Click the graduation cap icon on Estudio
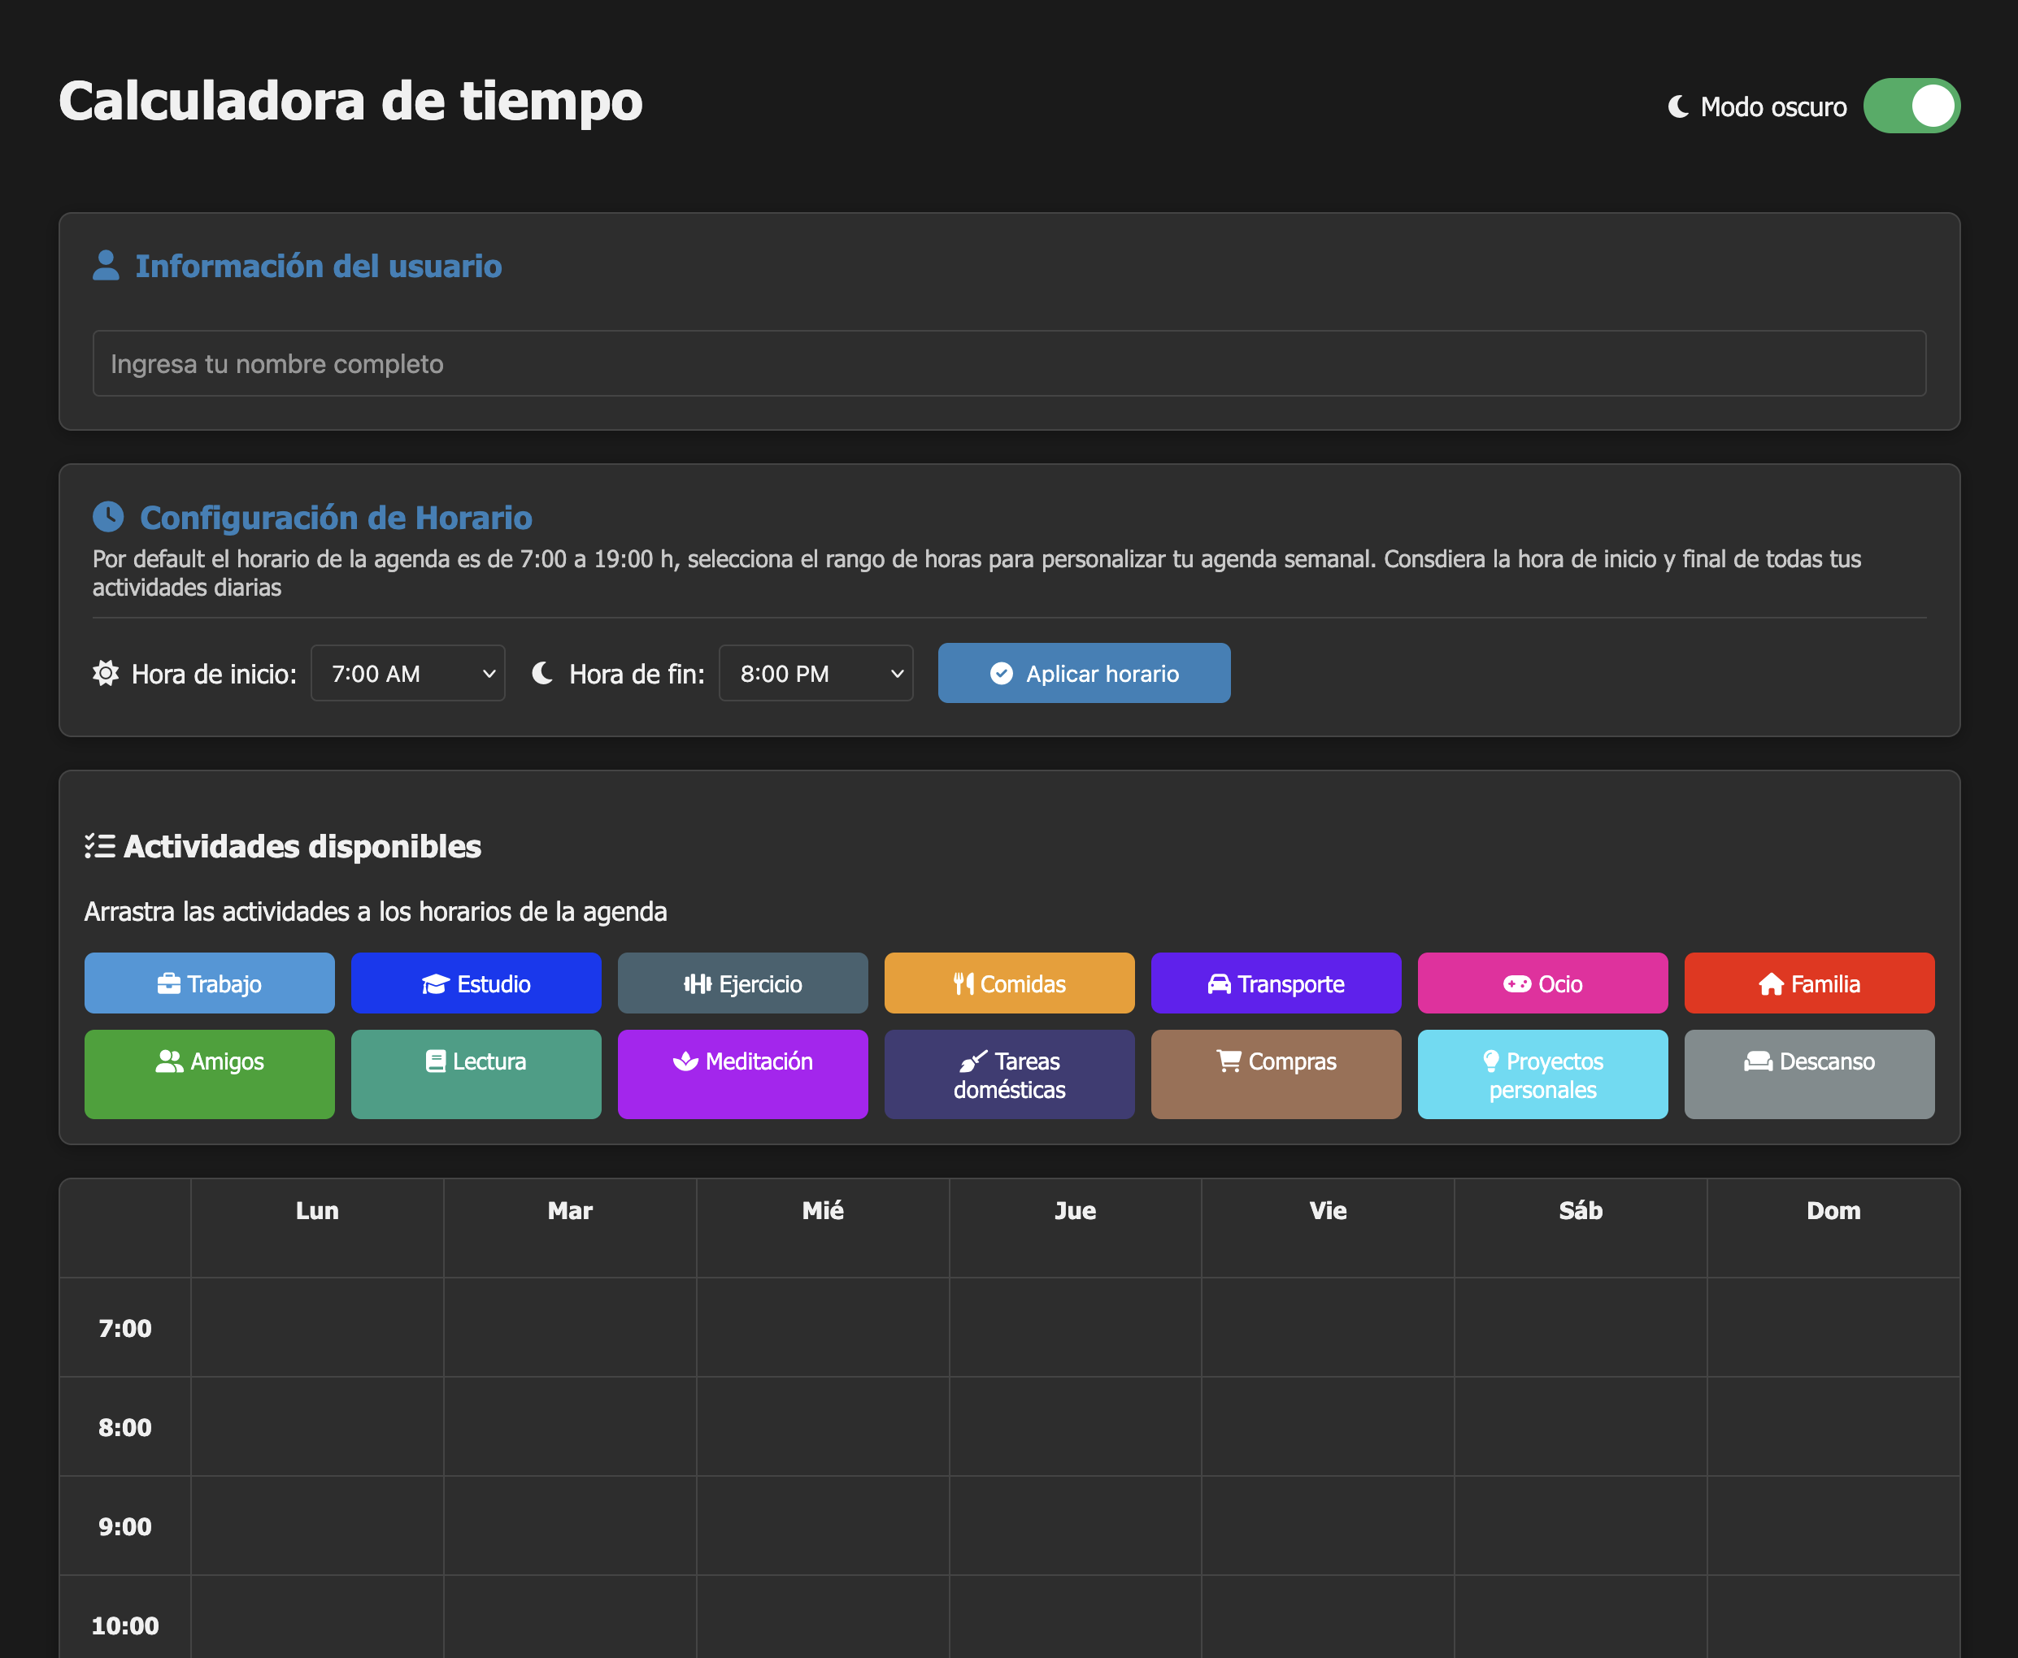 pyautogui.click(x=435, y=983)
